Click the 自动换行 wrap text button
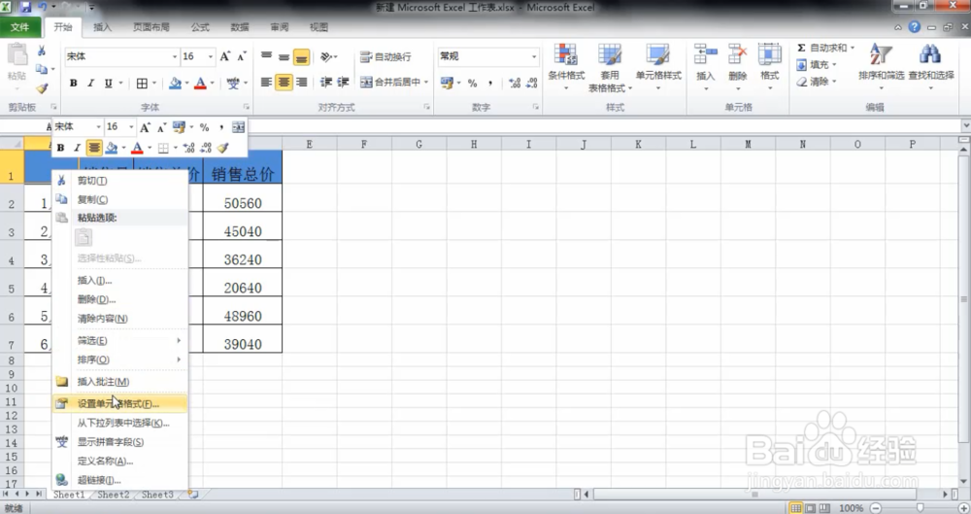The image size is (971, 514). 385,56
